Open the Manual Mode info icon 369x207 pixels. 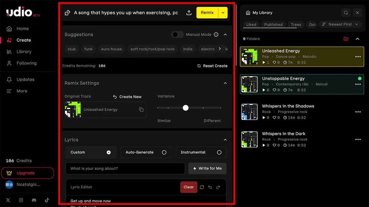(x=216, y=34)
